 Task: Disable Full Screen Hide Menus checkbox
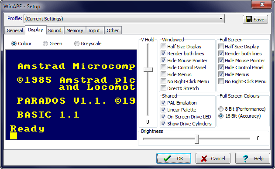click(221, 74)
